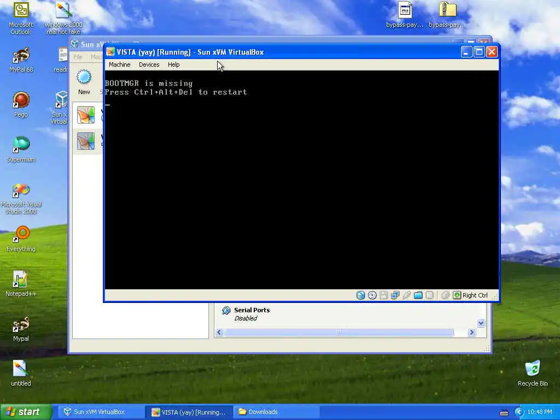Click the shared folders status icon
Image resolution: width=560 pixels, height=420 pixels.
(x=418, y=295)
